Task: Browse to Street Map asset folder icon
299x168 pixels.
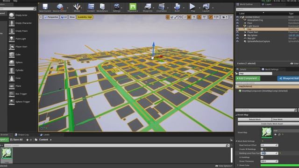Action: tap(275, 134)
